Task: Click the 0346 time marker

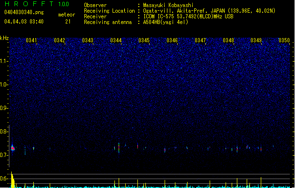Action: point(172,40)
